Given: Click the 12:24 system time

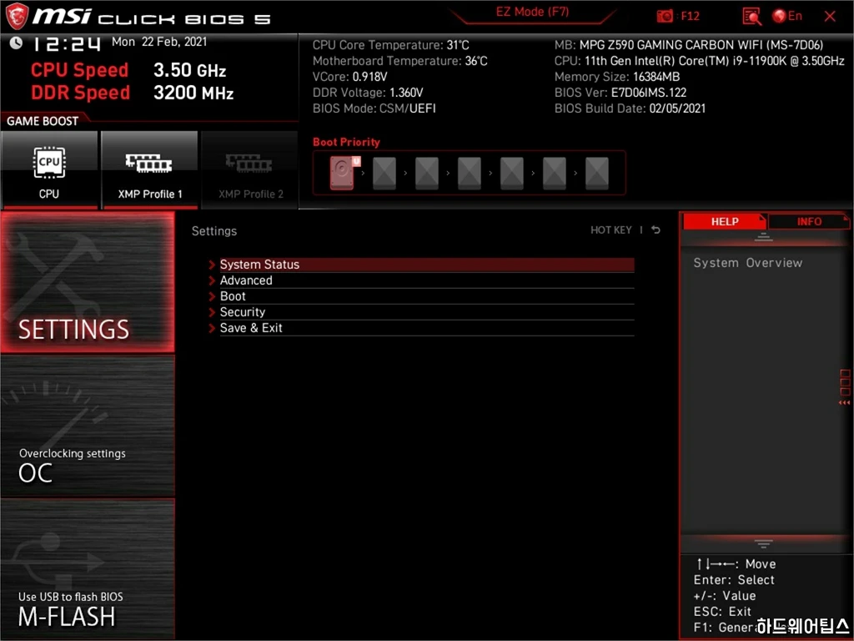Looking at the screenshot, I should click(x=67, y=43).
